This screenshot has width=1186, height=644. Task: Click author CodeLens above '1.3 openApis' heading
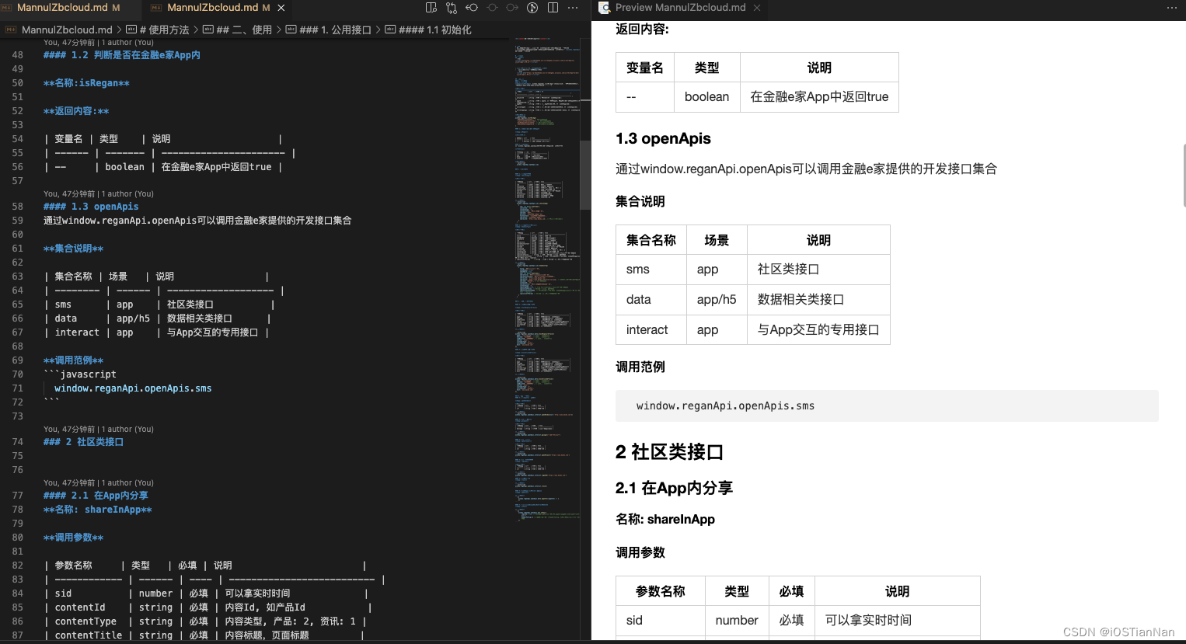click(x=99, y=193)
